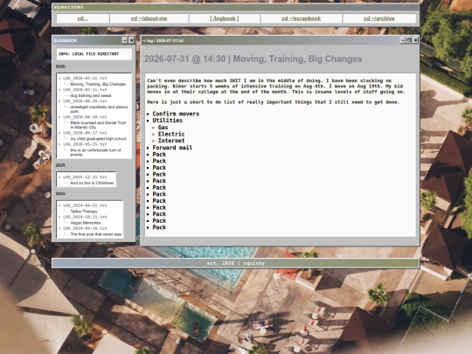Minimize the log 2026-07-31.txt window
The height and width of the screenshot is (354, 472).
point(403,40)
